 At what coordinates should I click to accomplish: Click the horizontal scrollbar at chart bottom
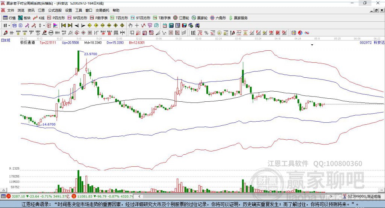coord(235,196)
